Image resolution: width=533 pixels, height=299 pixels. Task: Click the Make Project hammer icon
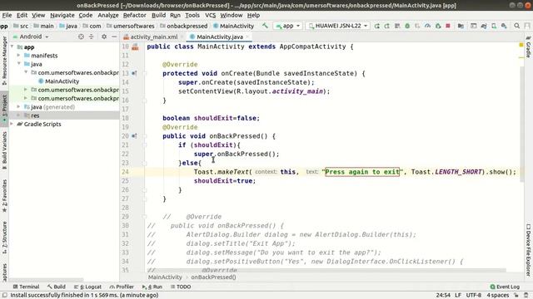265,26
